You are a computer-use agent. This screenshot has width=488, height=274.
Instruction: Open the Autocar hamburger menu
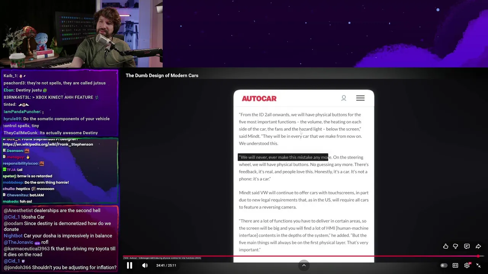(360, 98)
